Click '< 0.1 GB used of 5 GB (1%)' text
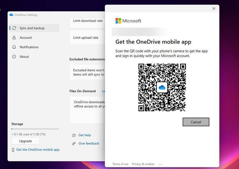The height and width of the screenshot is (169, 239). click(28, 134)
